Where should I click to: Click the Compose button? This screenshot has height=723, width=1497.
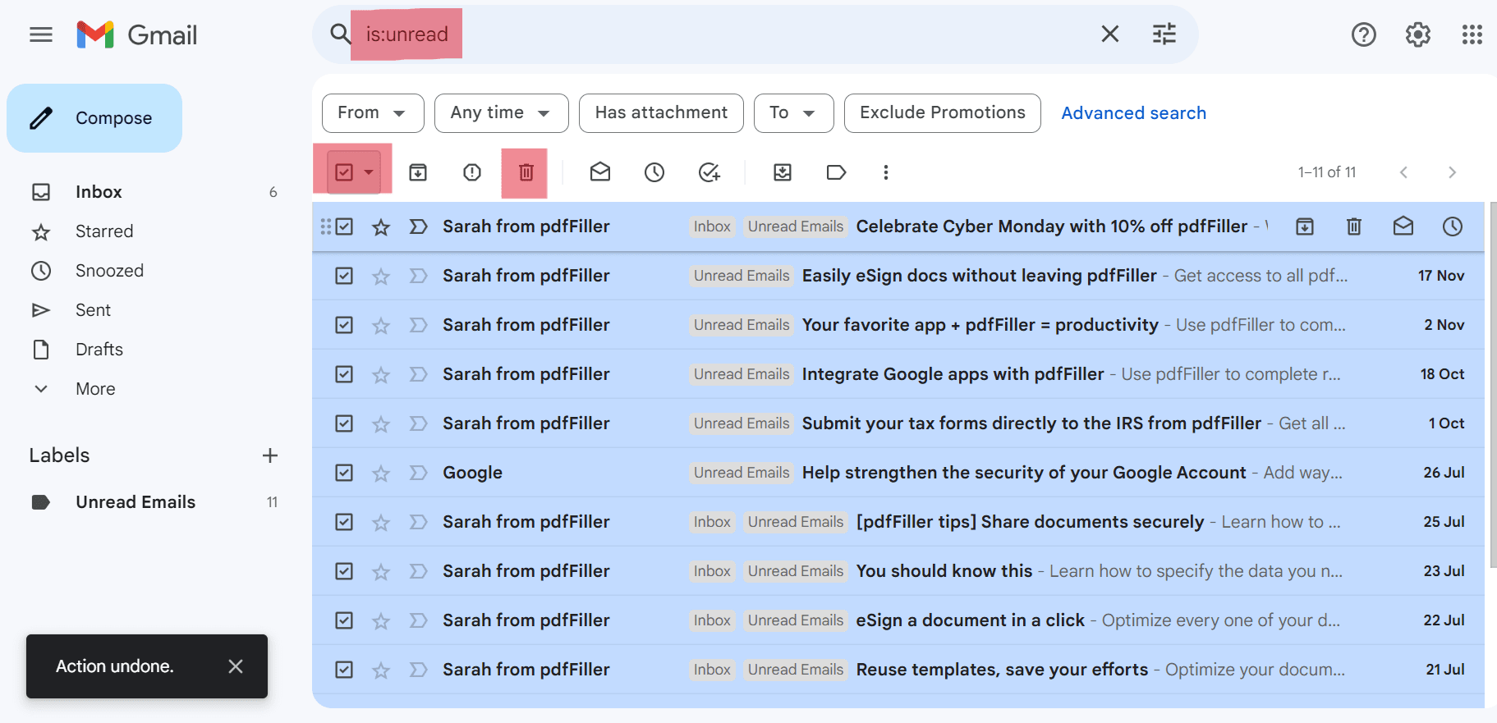[x=94, y=118]
